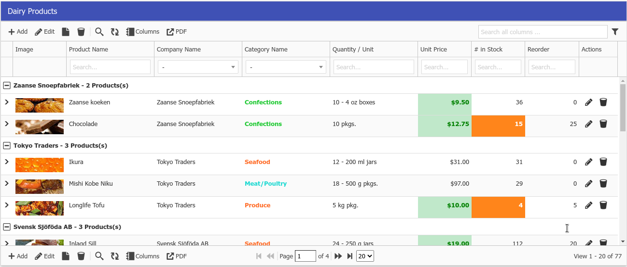Export to PDF from the bottom toolbar
Viewport: 627px width, 267px height.
(177, 256)
